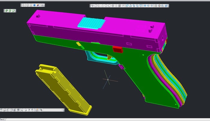Enable the Realistic visual style sphere
Image resolution: width=210 pixels, height=121 pixels.
tap(34, 5)
